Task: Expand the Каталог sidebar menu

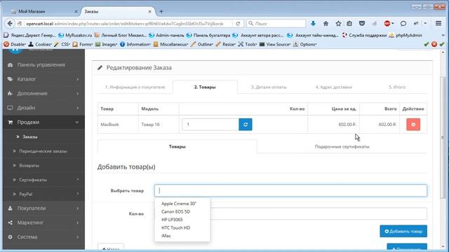Action: click(x=43, y=79)
